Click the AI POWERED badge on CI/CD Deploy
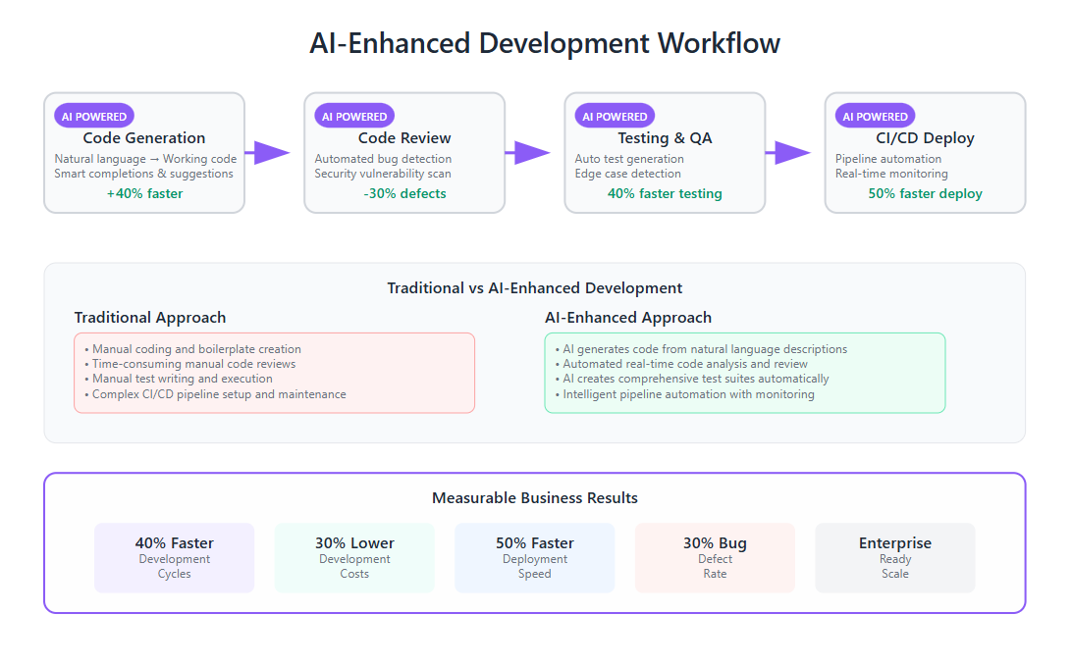Viewport: 1072px width, 665px height. (x=875, y=116)
